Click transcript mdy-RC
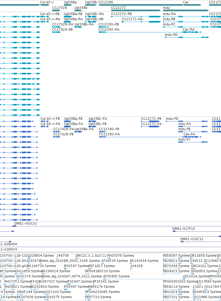 169,24
